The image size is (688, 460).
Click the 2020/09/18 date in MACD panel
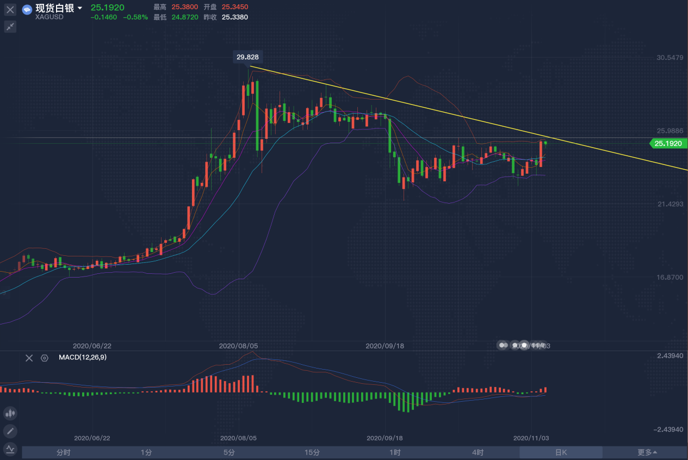385,438
